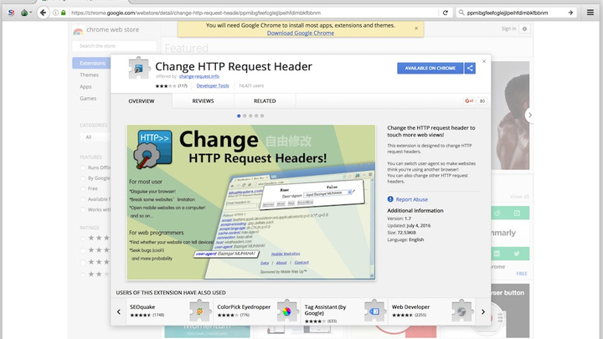
Task: Open the Web Developer extension title
Action: (x=410, y=307)
